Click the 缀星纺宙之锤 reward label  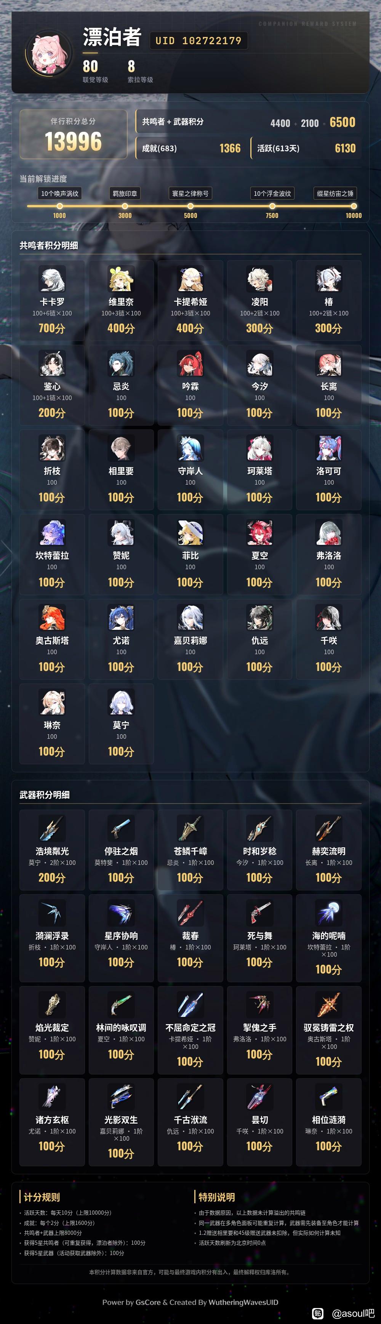335,193
